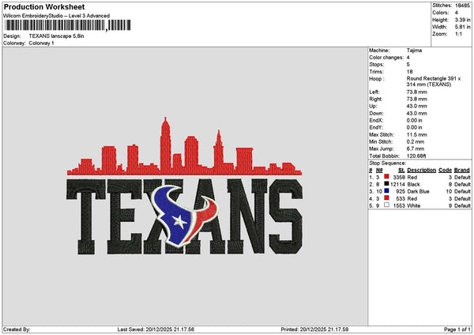
Task: Click the 'EndX:' label
Action: 376,120
